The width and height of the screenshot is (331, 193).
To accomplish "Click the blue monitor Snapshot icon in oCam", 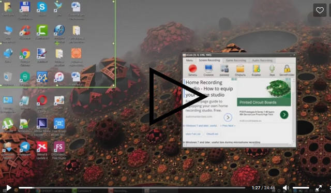I will click(x=208, y=69).
